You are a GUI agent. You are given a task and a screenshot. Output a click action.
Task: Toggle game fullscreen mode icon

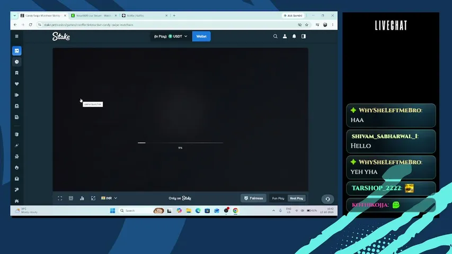60,198
